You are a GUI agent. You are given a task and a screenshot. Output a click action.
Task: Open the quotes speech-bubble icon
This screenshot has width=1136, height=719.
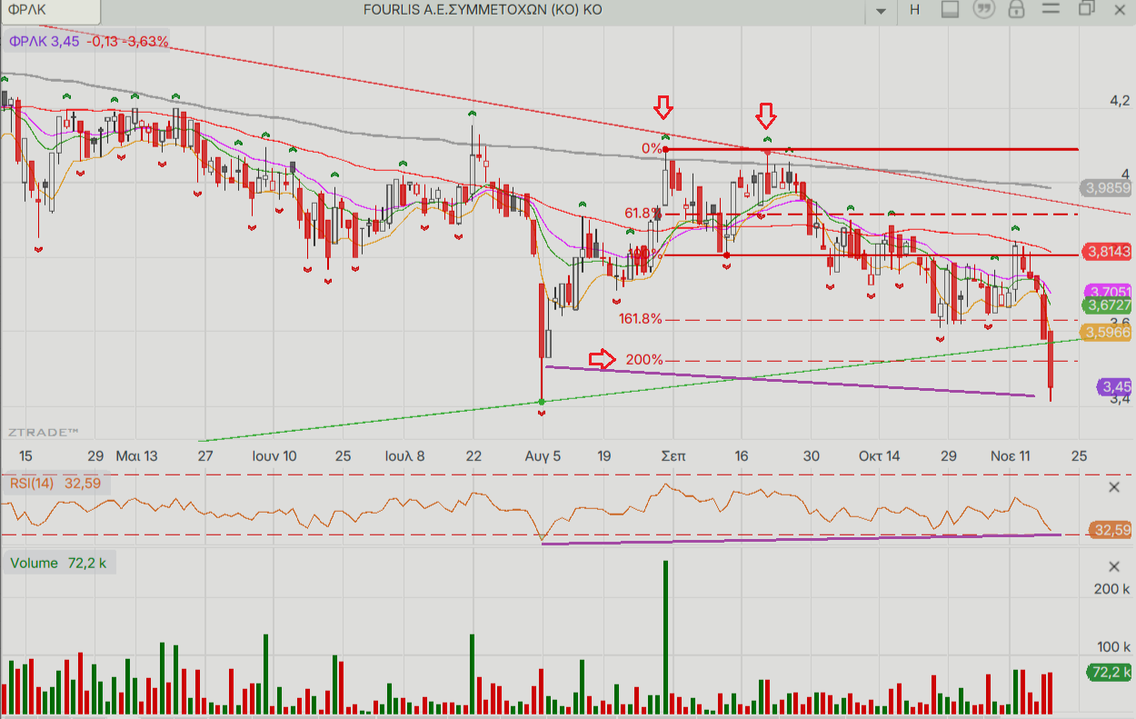tap(982, 9)
